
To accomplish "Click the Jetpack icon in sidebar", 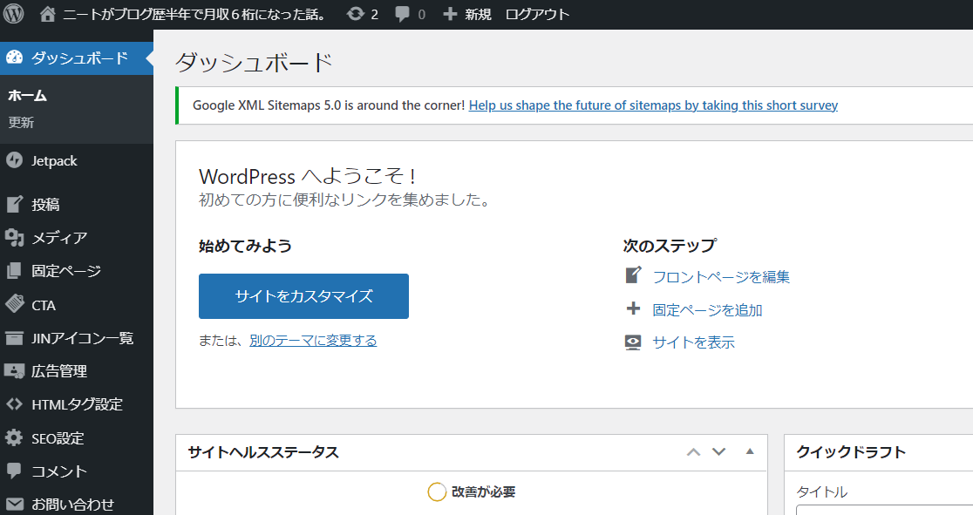I will pyautogui.click(x=14, y=160).
